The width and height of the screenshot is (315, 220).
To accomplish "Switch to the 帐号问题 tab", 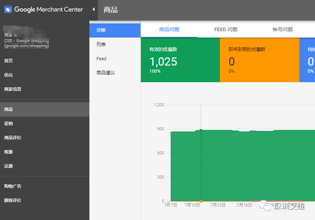I will [x=282, y=29].
